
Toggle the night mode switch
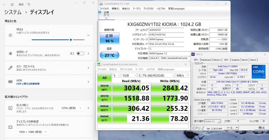pos(80,53)
